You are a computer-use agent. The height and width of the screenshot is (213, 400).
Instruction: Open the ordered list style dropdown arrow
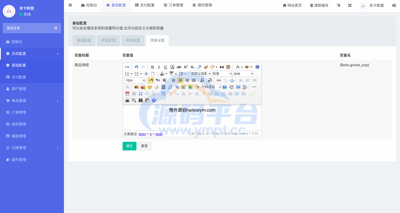[x=131, y=74]
